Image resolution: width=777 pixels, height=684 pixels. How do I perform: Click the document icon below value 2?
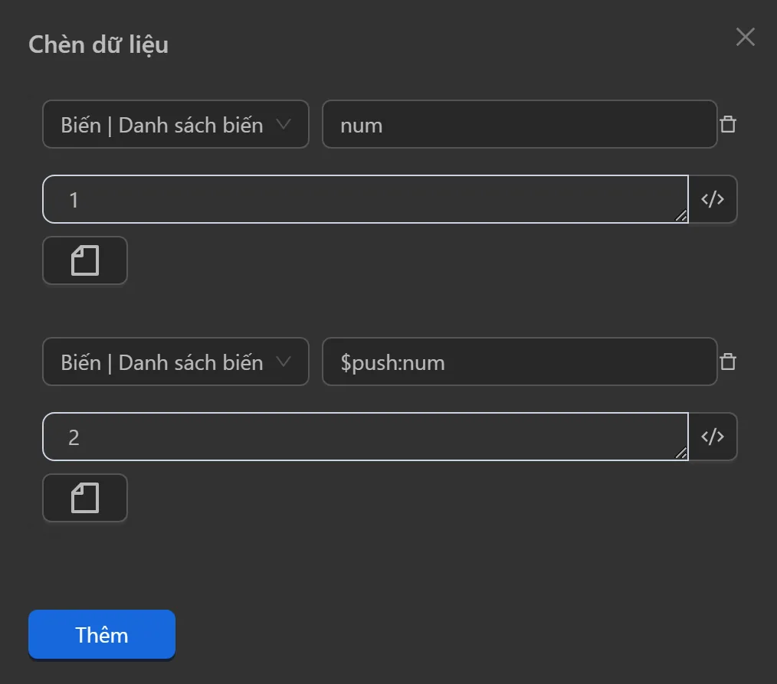coord(84,498)
